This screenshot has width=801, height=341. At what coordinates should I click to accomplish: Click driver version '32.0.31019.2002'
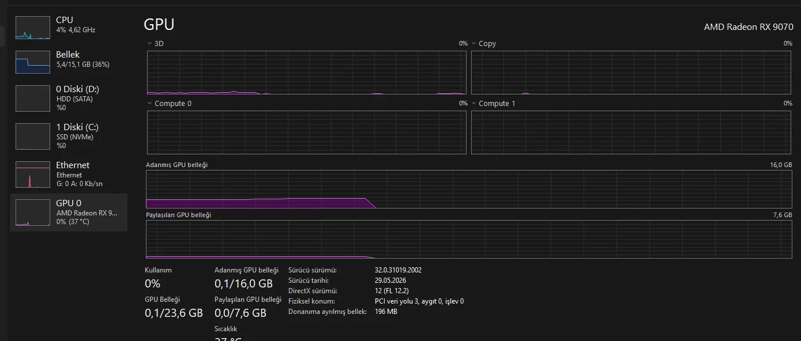398,270
